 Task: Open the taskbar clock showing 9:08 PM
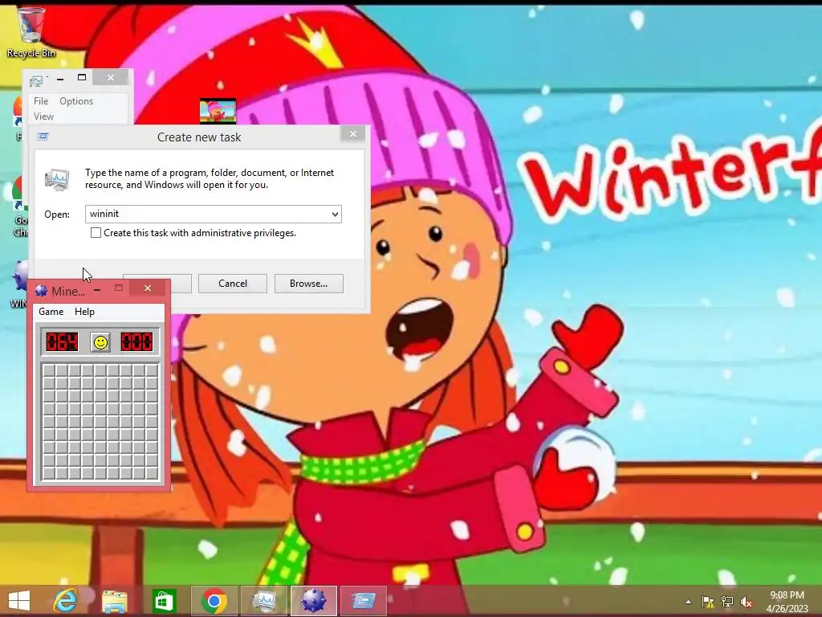pos(787,602)
